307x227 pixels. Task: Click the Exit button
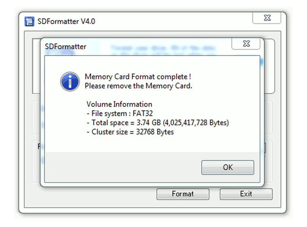coord(246,194)
